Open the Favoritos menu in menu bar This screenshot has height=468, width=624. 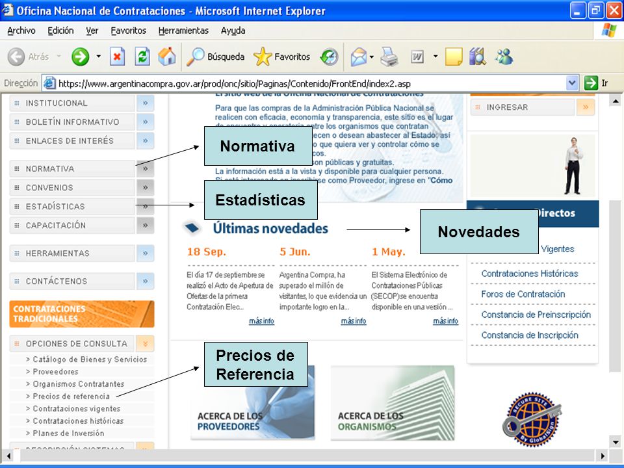[x=128, y=31]
